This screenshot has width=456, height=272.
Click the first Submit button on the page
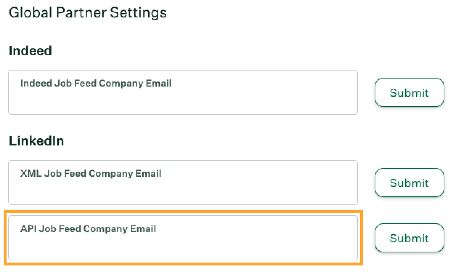click(x=409, y=93)
